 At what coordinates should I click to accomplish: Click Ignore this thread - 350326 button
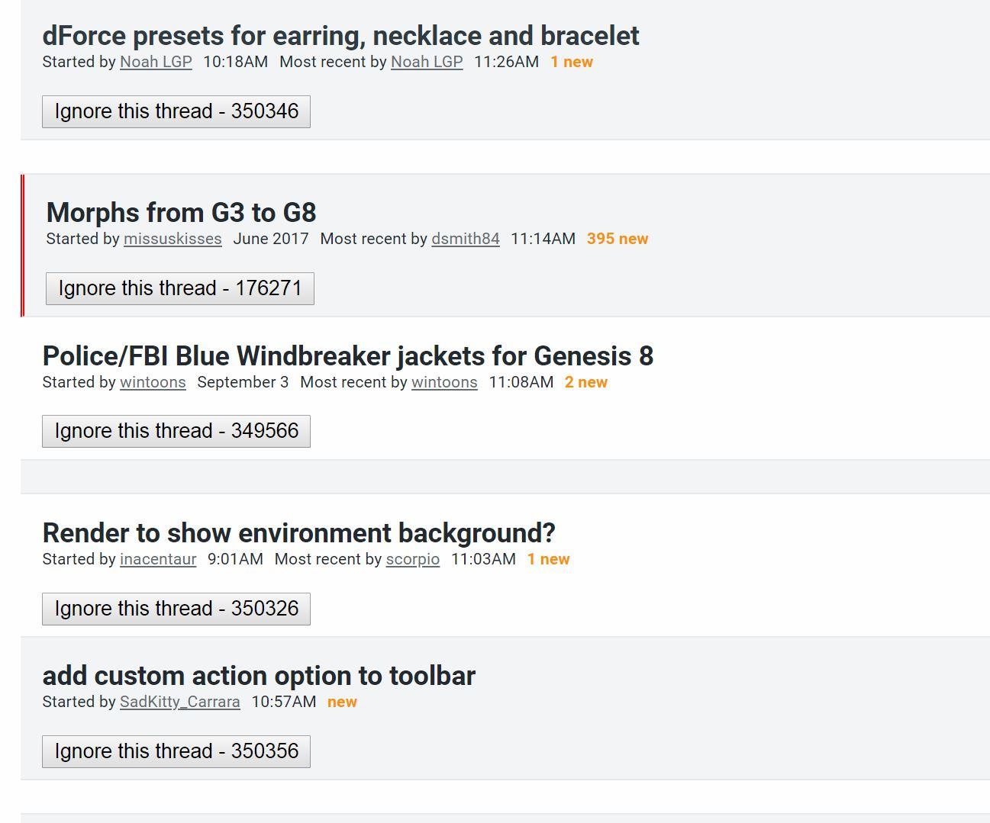click(176, 609)
